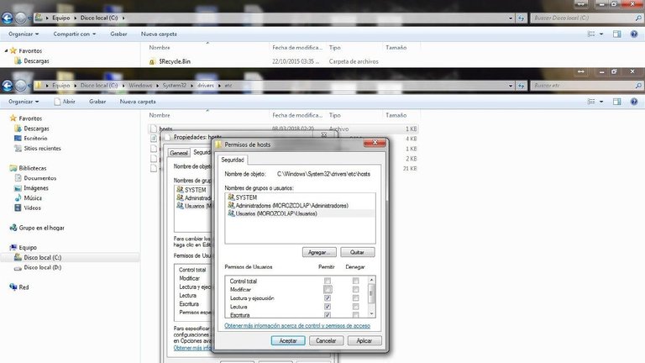Screen dimensions: 645x363
Task: Refresh etc window address bar
Action: point(522,85)
